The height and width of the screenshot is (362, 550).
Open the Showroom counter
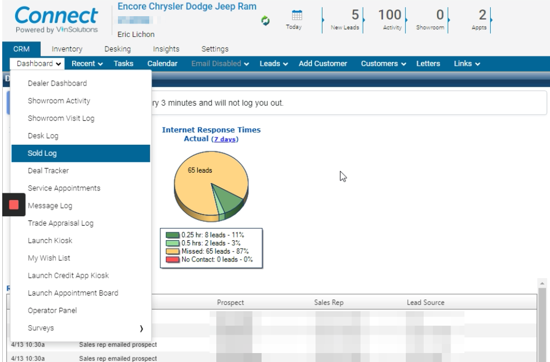(430, 20)
